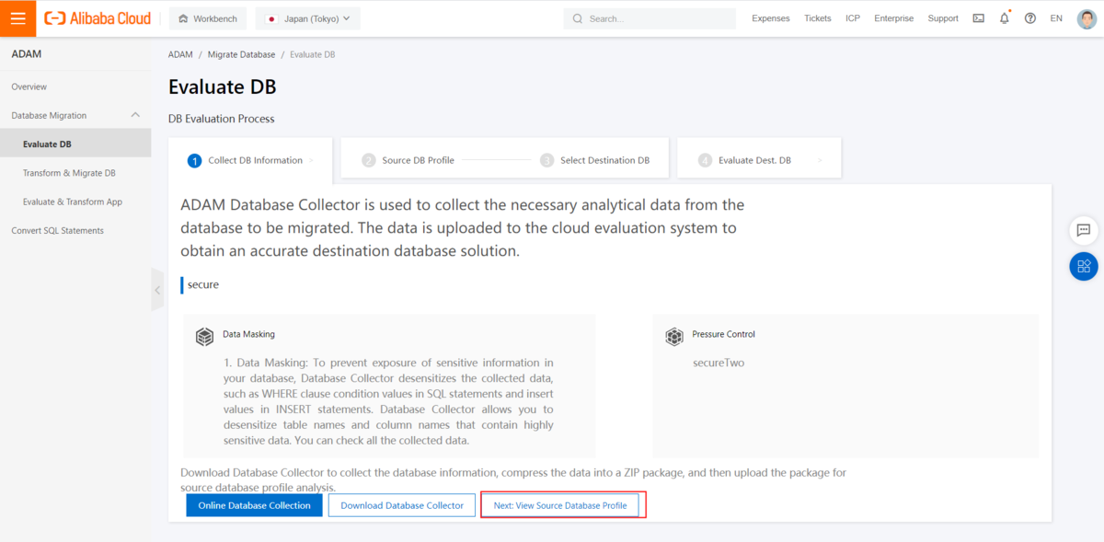
Task: Open the notifications bell
Action: tap(1004, 18)
